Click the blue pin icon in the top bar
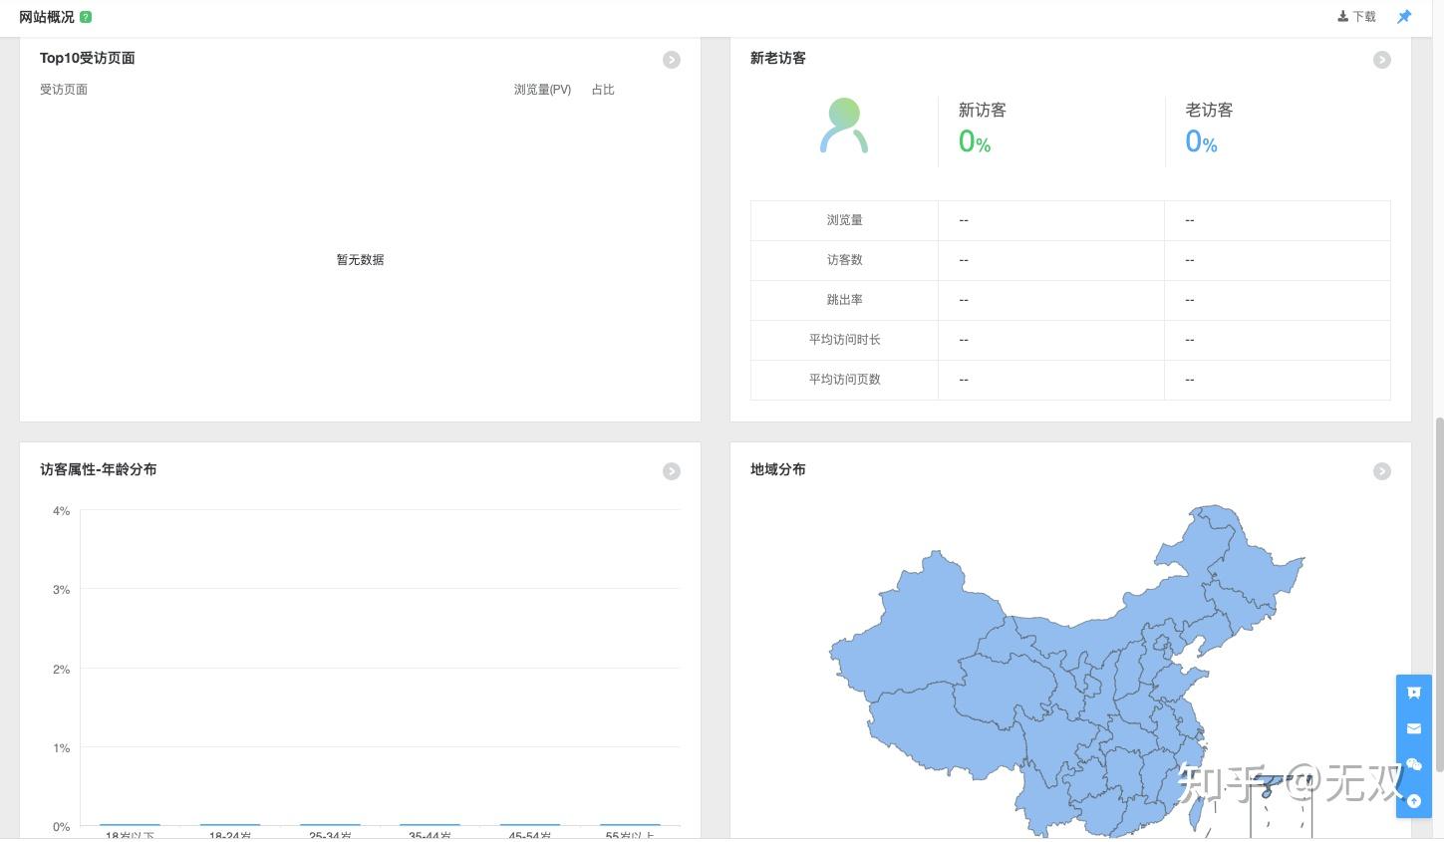Viewport: 1444px width, 842px height. click(x=1404, y=16)
